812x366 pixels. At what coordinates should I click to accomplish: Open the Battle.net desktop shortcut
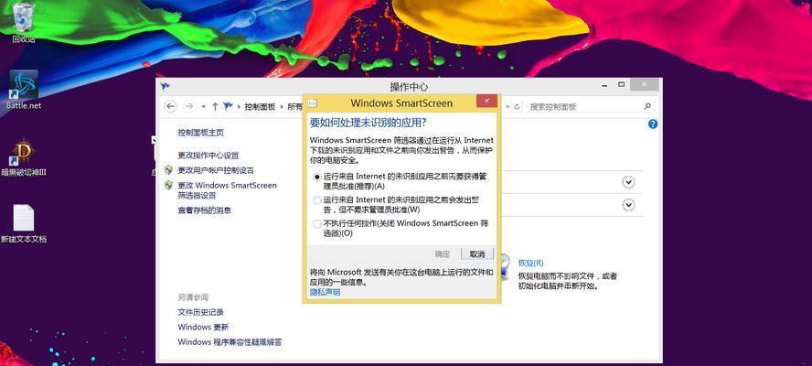point(23,89)
